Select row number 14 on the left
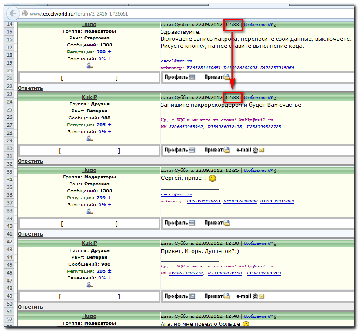Image resolution: width=359 pixels, height=332 pixels. (10, 24)
